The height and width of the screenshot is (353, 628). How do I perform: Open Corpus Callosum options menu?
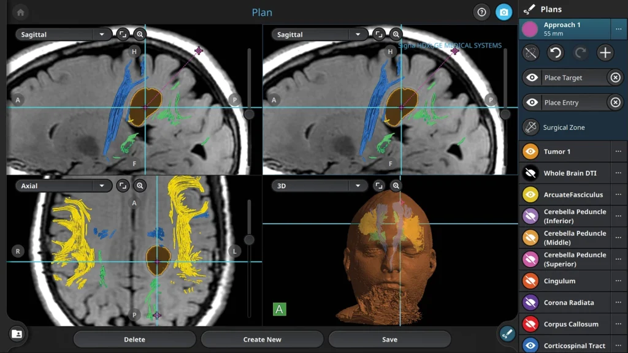click(x=618, y=324)
